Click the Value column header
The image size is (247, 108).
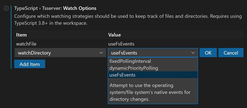coord(115,35)
